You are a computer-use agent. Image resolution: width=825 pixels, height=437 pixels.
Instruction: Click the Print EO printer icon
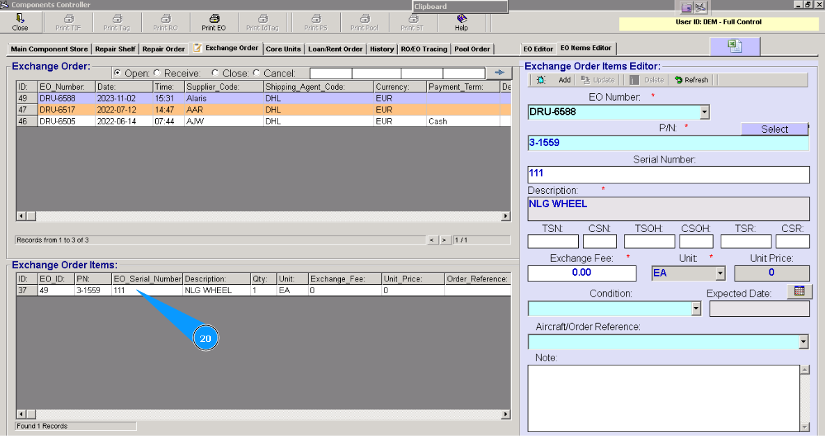pyautogui.click(x=214, y=19)
